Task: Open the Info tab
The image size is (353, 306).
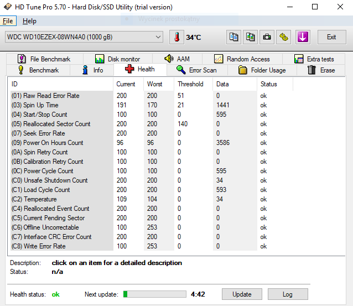Action: point(92,70)
